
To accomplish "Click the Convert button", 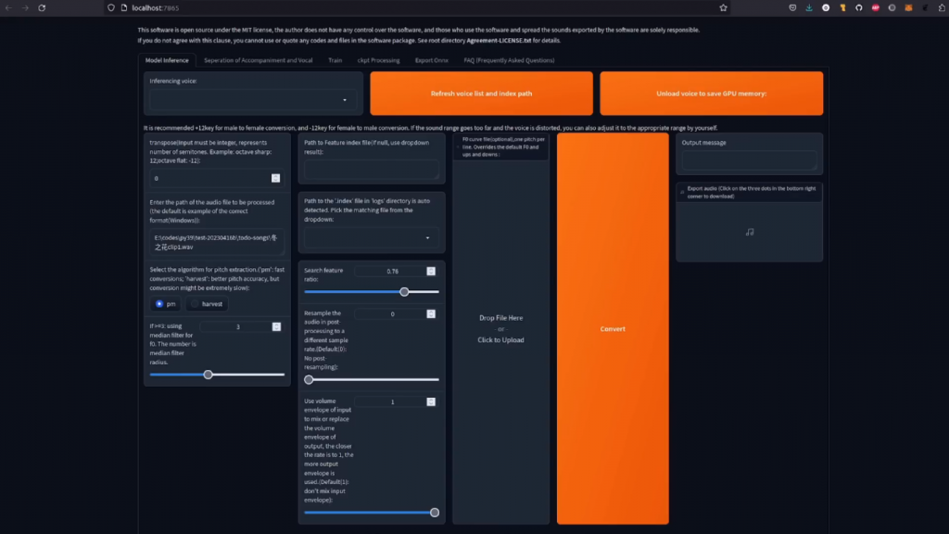I will (613, 329).
